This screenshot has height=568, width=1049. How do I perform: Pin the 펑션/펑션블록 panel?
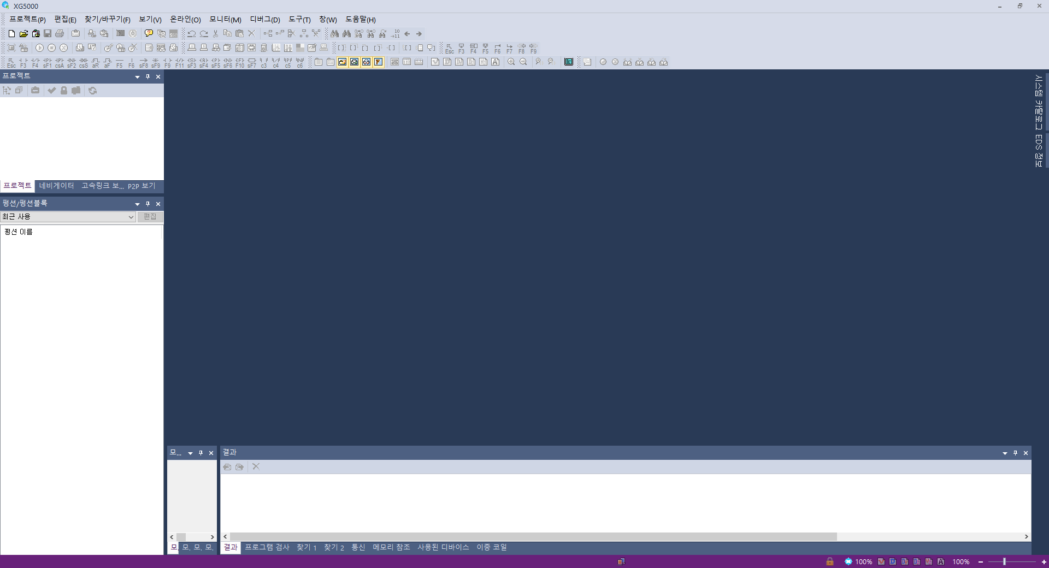pyautogui.click(x=148, y=204)
